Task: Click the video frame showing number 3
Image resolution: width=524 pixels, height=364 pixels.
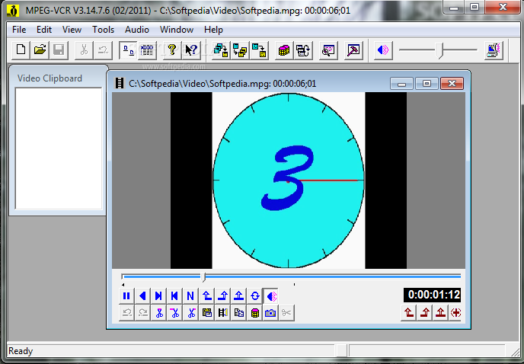Action: [289, 180]
